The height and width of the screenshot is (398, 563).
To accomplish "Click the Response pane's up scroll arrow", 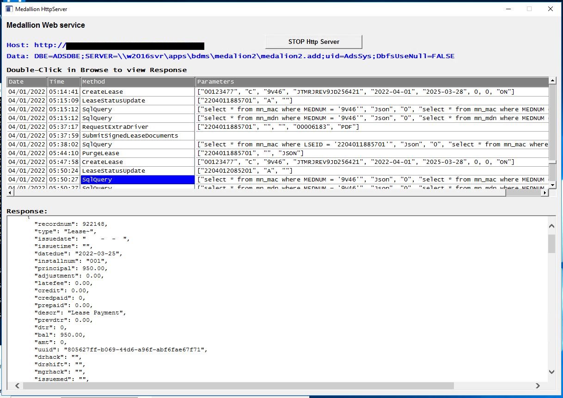I will click(x=551, y=226).
